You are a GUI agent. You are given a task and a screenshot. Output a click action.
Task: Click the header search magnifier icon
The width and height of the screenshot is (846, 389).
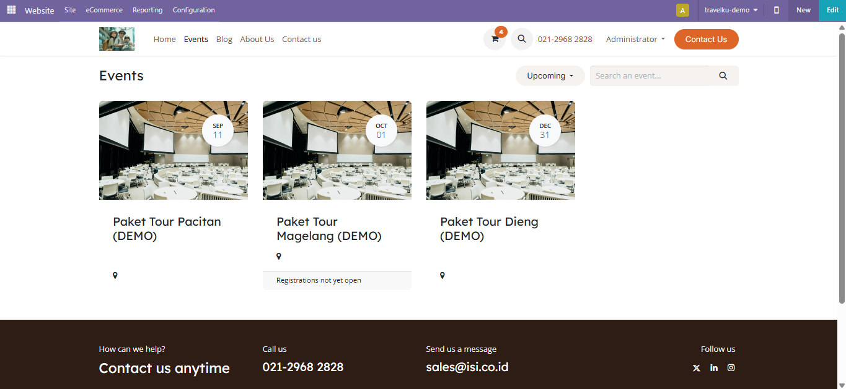pyautogui.click(x=522, y=39)
